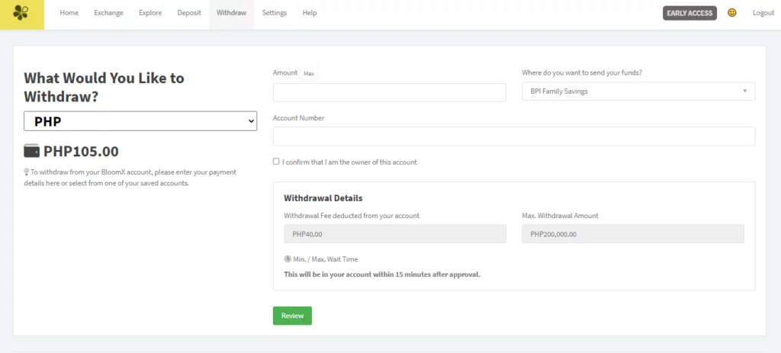Click into the Account Number field
781x353 pixels.
[514, 136]
